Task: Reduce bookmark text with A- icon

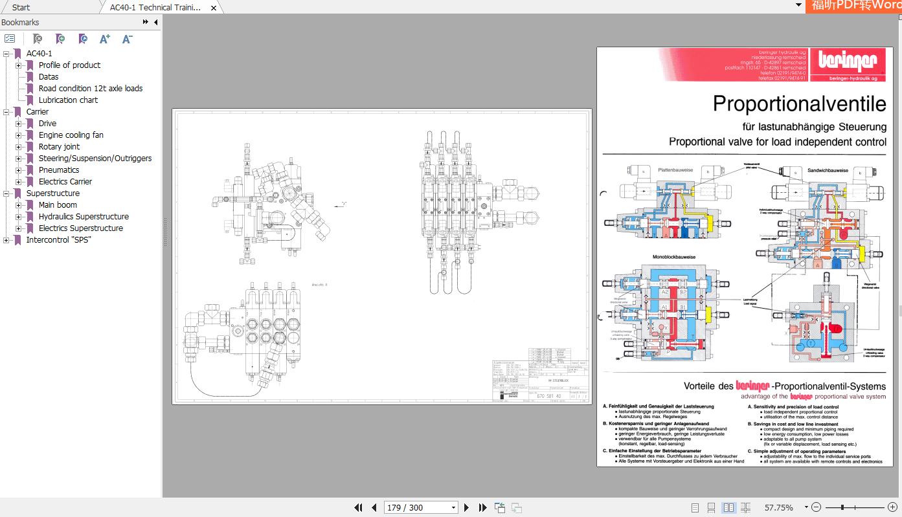Action: (x=127, y=39)
